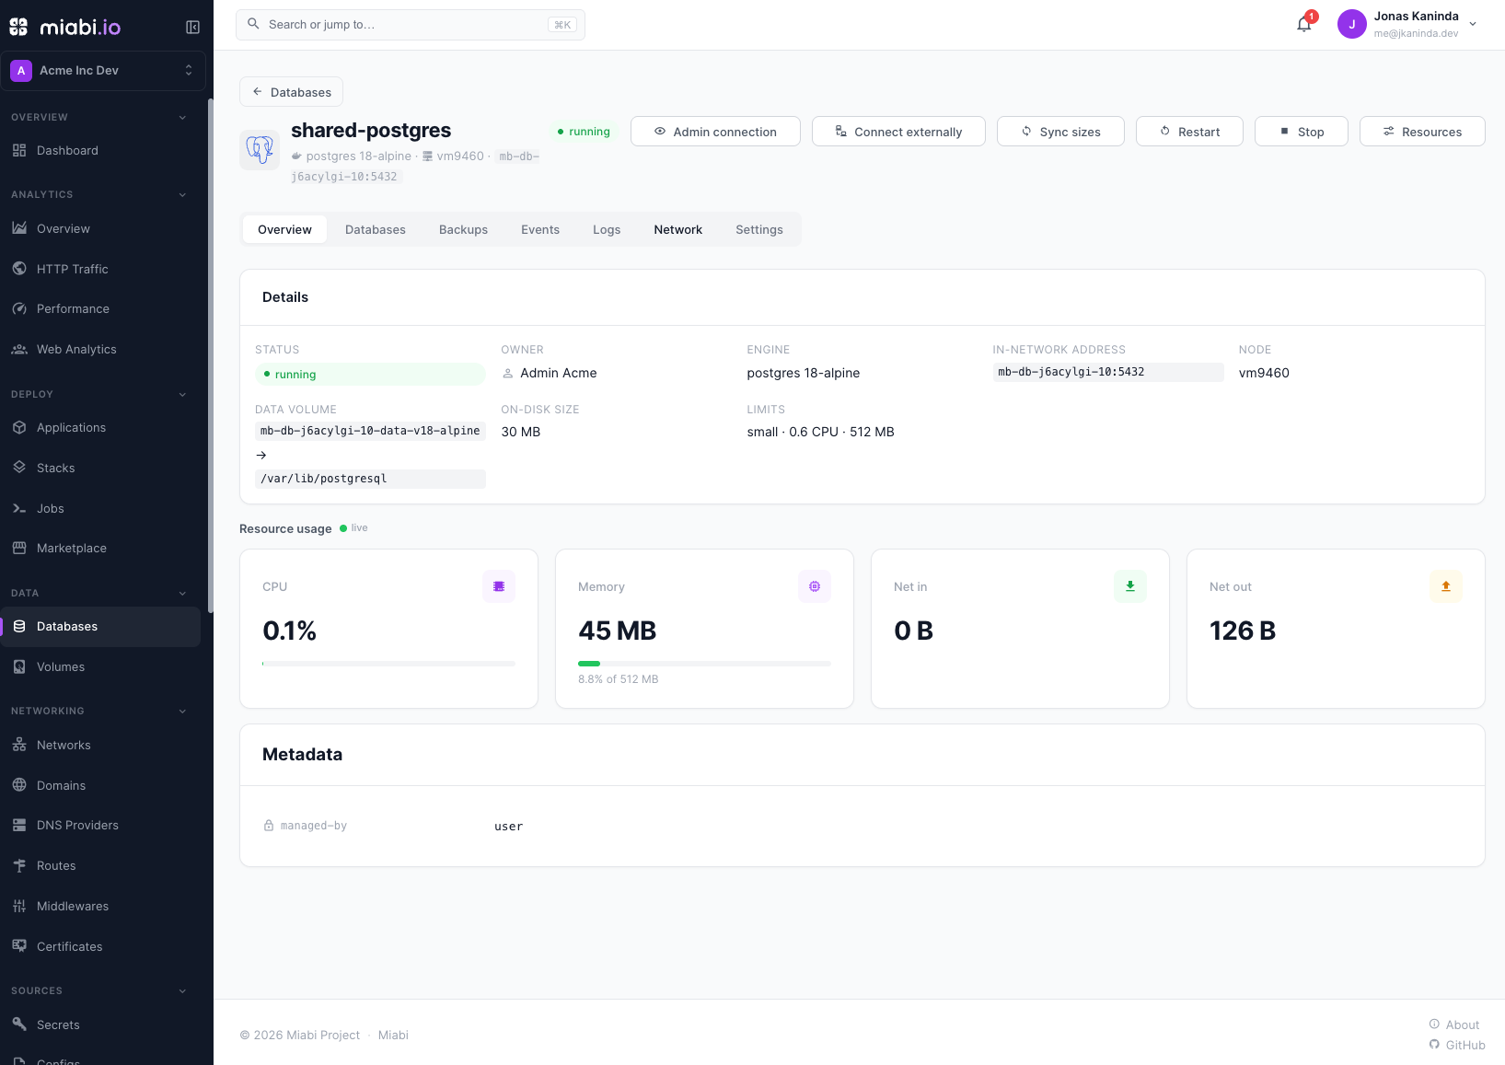The height and width of the screenshot is (1065, 1505).
Task: Click the miabi.io logo
Action: point(64,27)
